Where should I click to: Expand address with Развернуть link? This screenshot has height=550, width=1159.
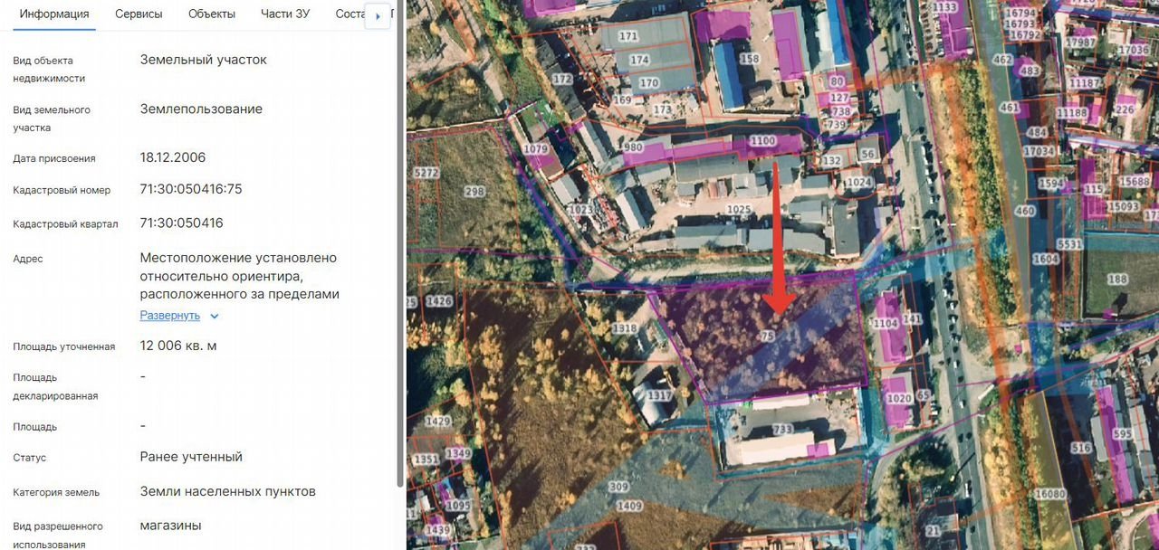tap(169, 316)
